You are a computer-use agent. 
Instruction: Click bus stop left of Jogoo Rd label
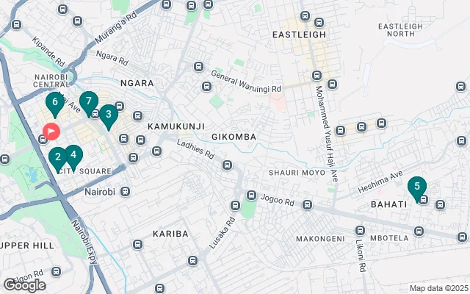tap(251, 196)
